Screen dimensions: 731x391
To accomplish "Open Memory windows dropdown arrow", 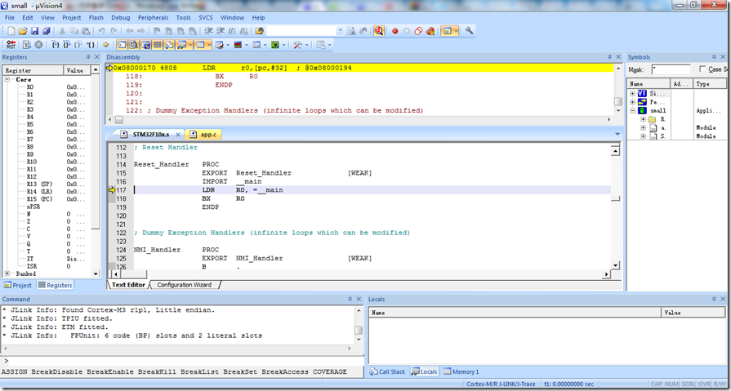I will (209, 45).
